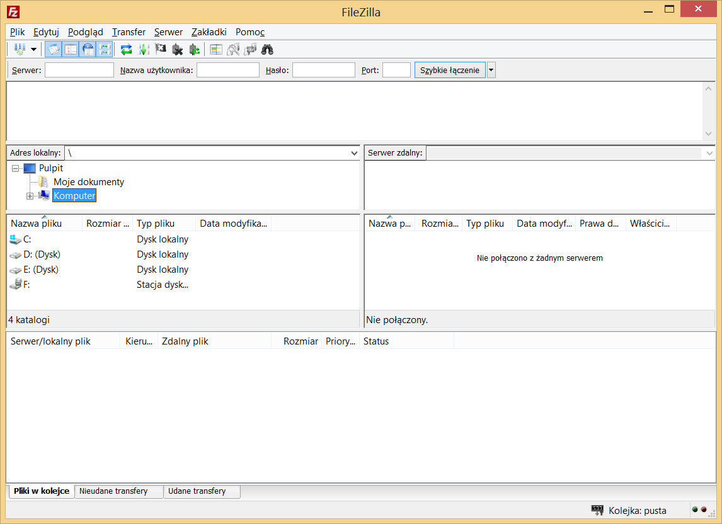Screen dimensions: 722x524
Task: Click the Nazwa użytkownika input field
Action: 228,70
